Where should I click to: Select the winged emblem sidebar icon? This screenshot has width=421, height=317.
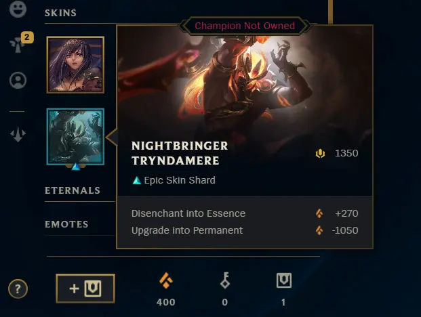pos(18,134)
